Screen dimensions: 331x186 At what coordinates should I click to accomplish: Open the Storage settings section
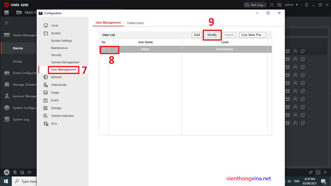click(x=56, y=108)
